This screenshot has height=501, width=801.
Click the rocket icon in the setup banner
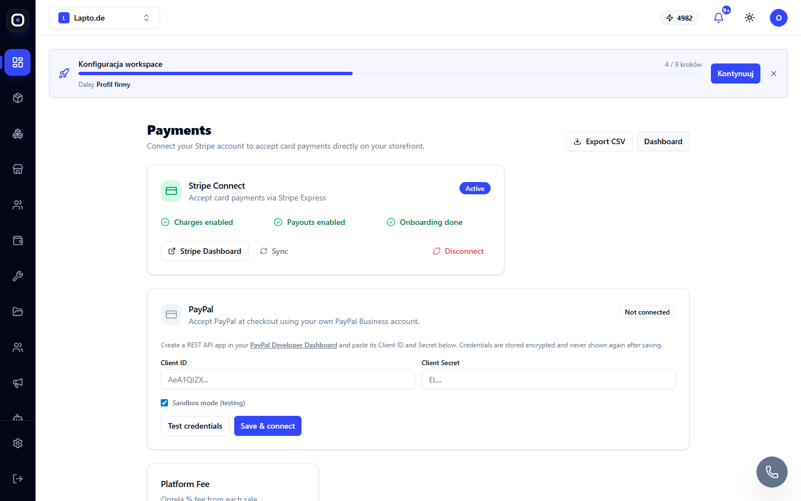65,73
